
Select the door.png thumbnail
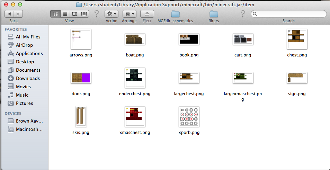click(x=81, y=78)
